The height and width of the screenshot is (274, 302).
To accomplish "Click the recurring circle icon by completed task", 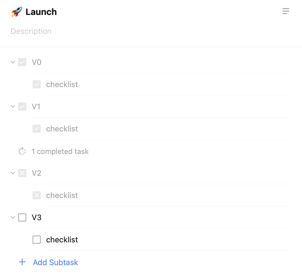I will [x=22, y=151].
